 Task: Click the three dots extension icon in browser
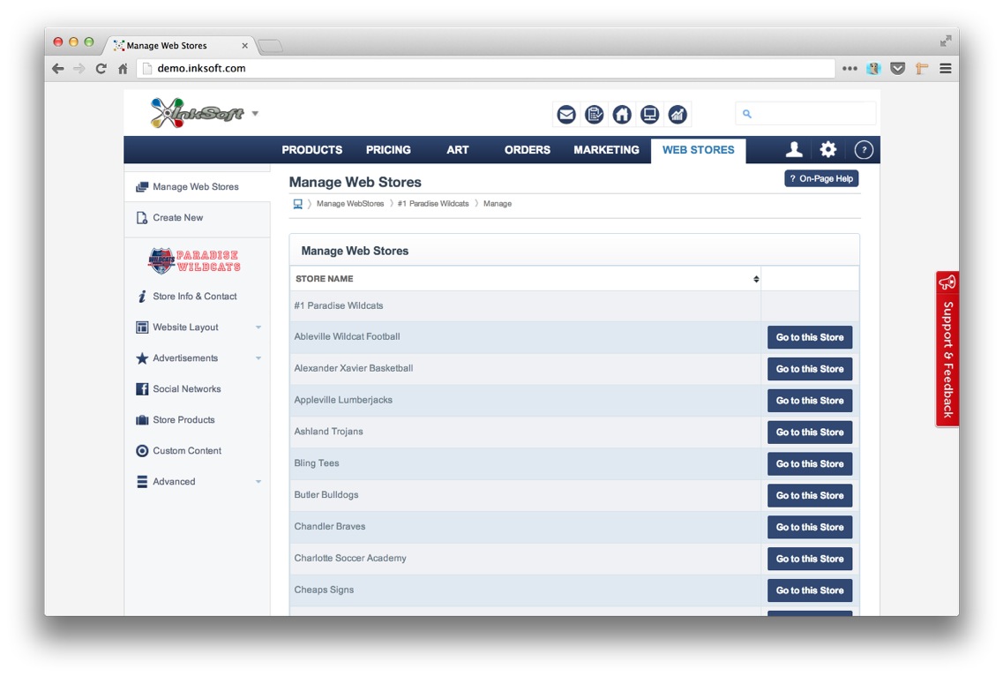850,69
